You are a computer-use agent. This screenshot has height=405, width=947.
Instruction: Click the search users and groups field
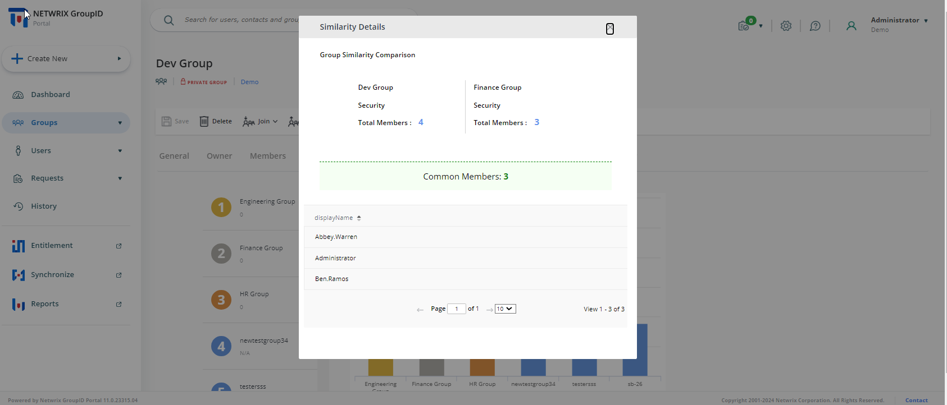pyautogui.click(x=242, y=20)
